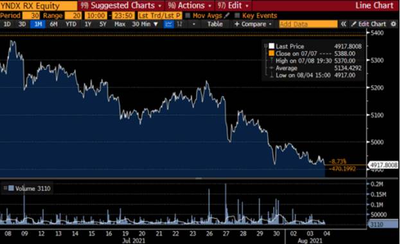Click the Jul 2021 axis label

pos(134,240)
